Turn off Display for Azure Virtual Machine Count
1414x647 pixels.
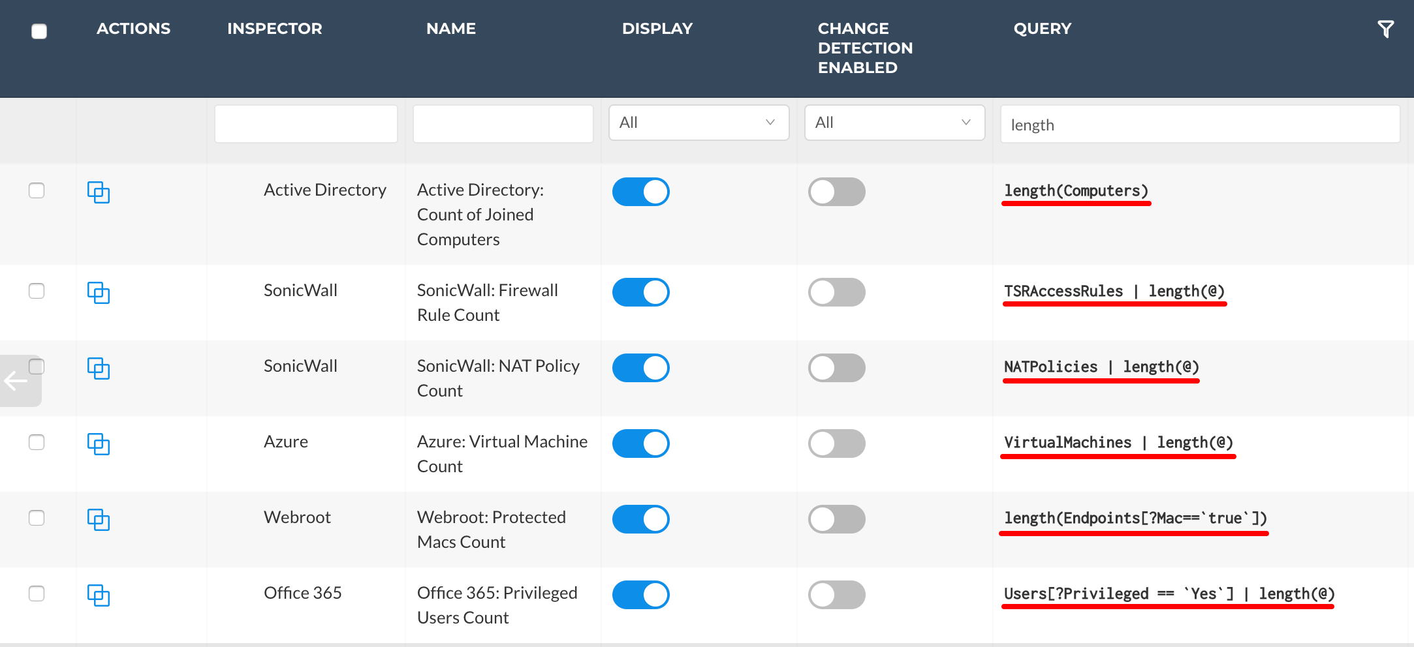[x=641, y=444]
